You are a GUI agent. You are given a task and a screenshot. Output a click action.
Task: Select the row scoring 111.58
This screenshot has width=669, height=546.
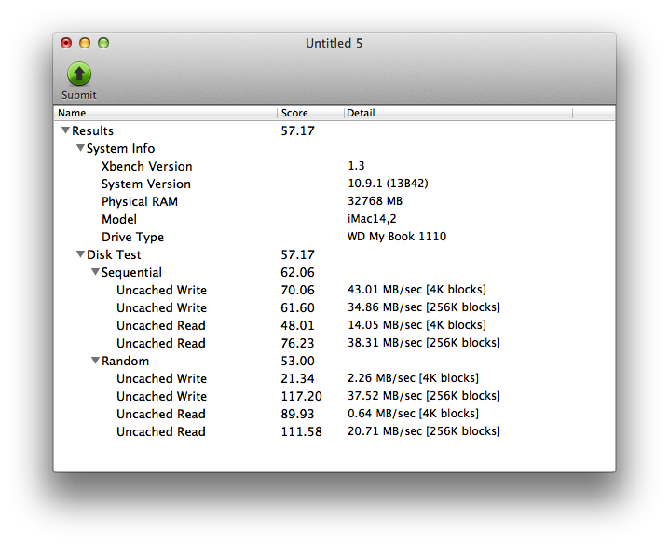(x=334, y=431)
